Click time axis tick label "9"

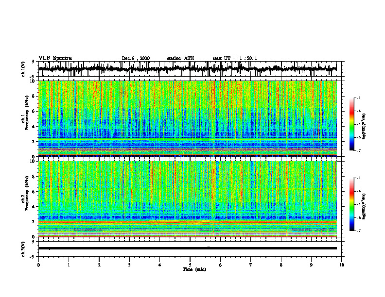pyautogui.click(x=311, y=265)
